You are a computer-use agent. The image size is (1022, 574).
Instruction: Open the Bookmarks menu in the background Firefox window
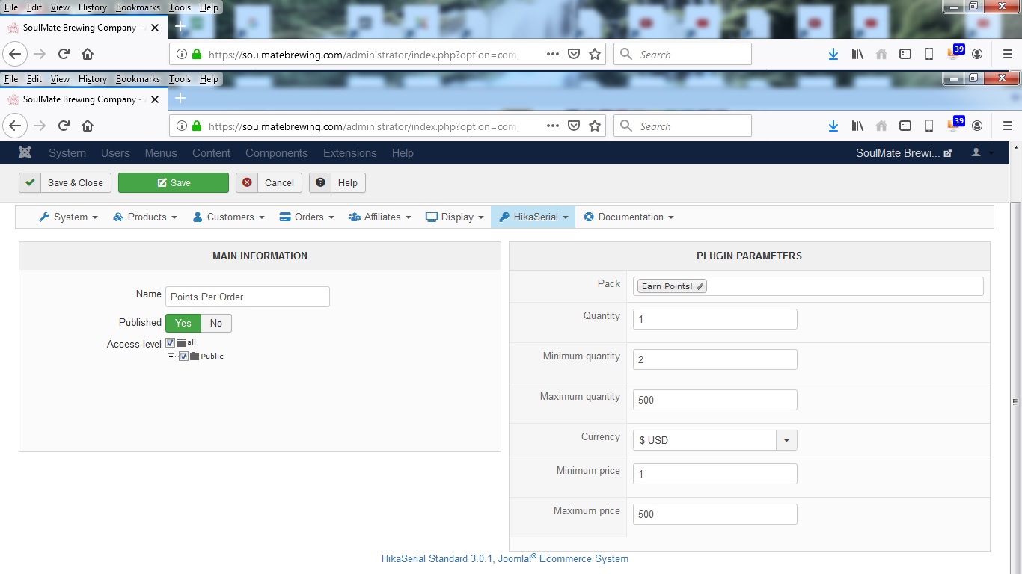(x=138, y=7)
